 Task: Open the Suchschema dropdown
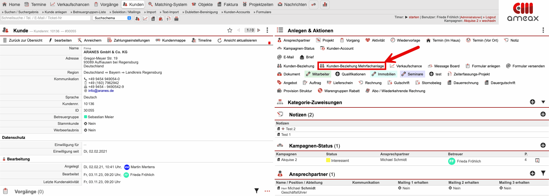tap(112, 18)
